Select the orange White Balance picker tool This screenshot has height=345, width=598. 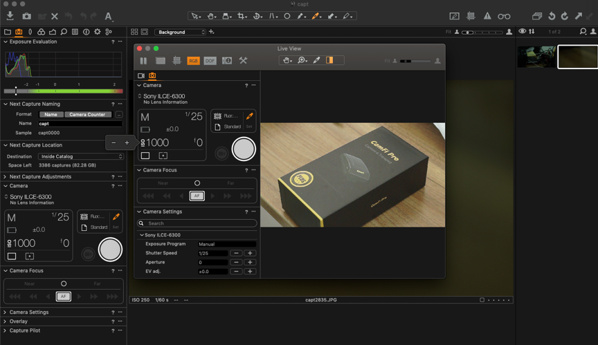tap(316, 16)
